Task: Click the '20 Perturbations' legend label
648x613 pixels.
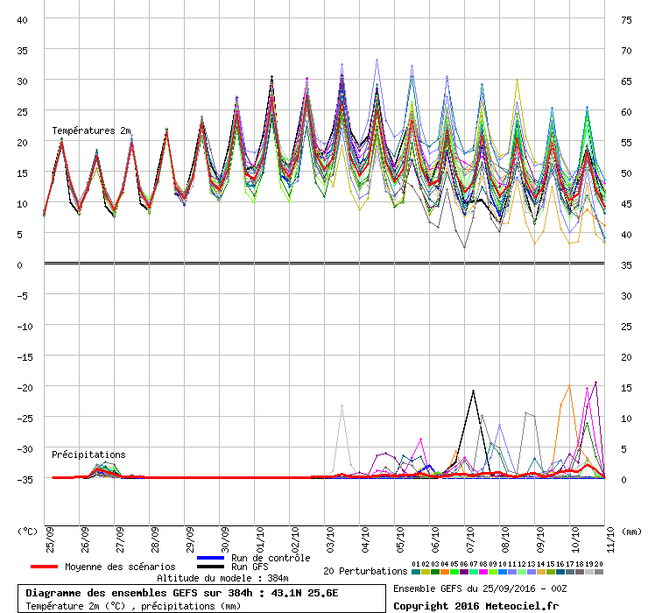Action: (x=365, y=571)
